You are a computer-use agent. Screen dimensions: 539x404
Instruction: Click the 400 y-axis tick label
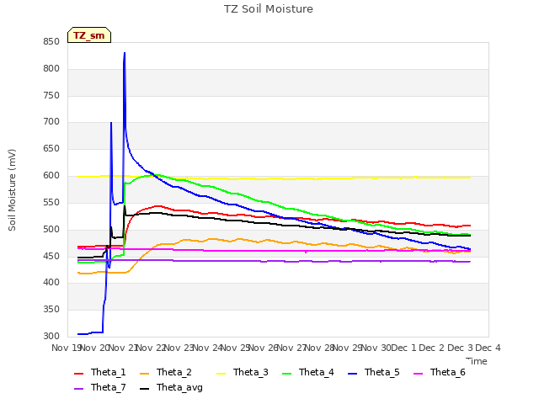(x=51, y=283)
